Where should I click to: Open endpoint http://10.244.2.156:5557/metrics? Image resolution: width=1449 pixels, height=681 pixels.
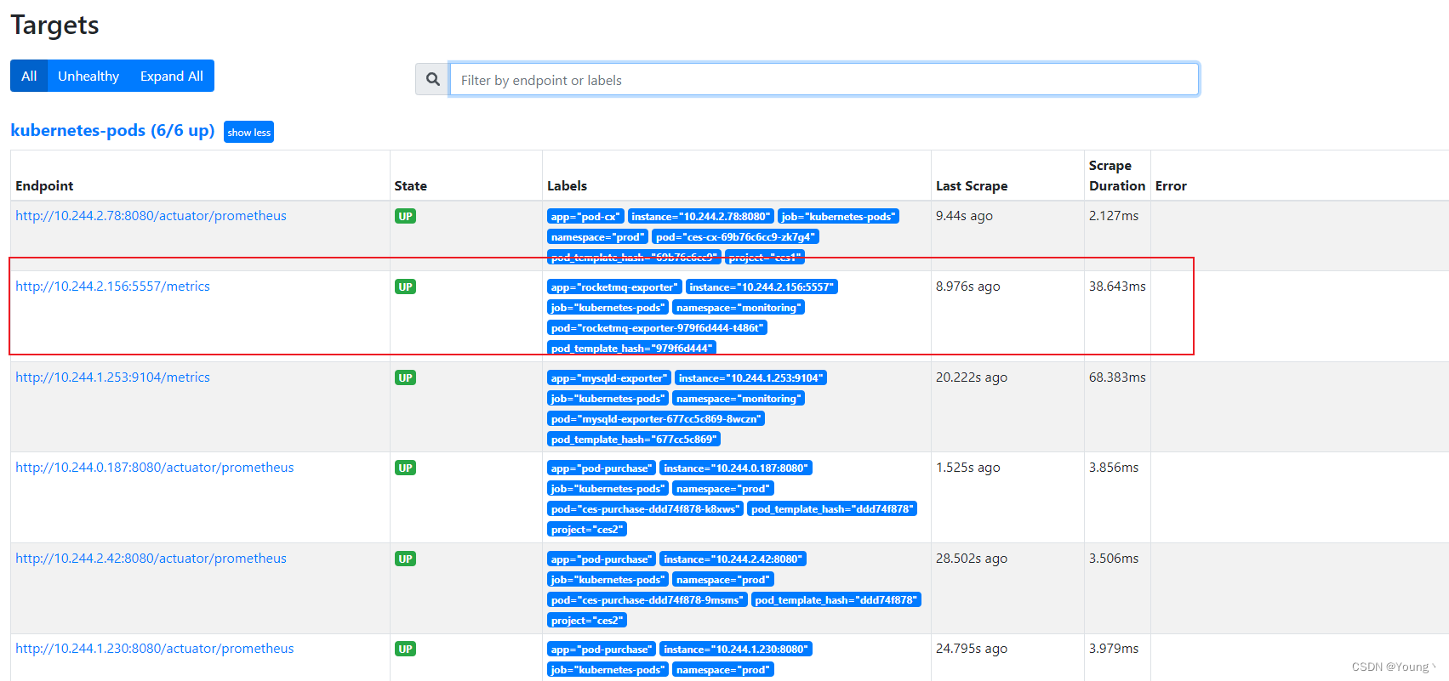click(112, 287)
